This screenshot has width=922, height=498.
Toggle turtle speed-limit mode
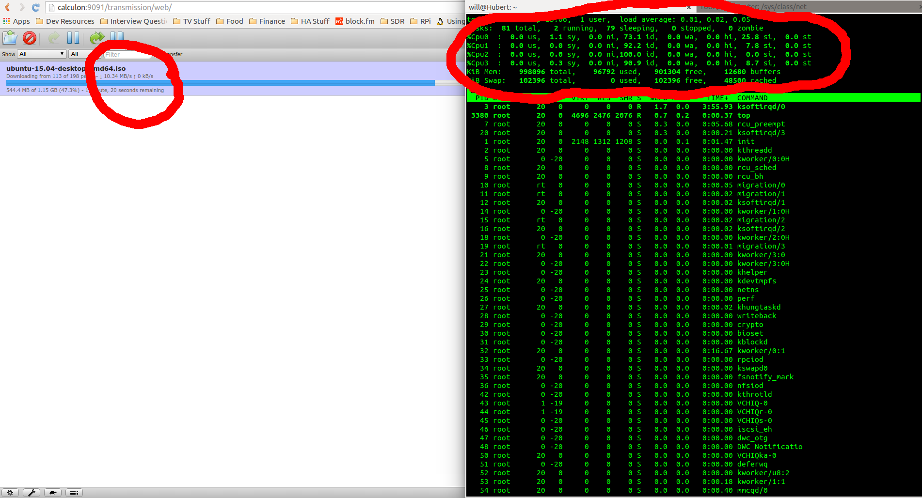[x=53, y=493]
